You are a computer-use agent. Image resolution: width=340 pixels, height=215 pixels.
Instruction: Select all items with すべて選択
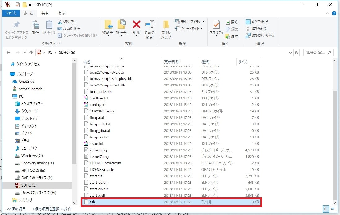(x=257, y=22)
